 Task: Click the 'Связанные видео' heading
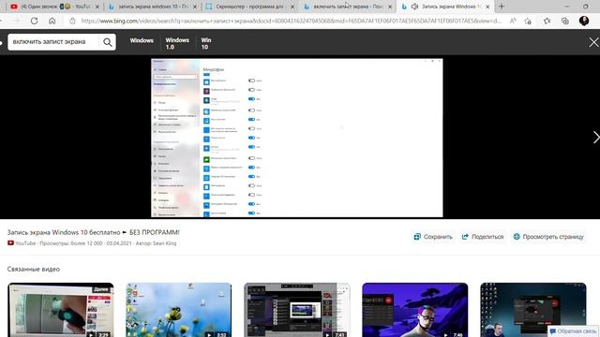(x=34, y=269)
